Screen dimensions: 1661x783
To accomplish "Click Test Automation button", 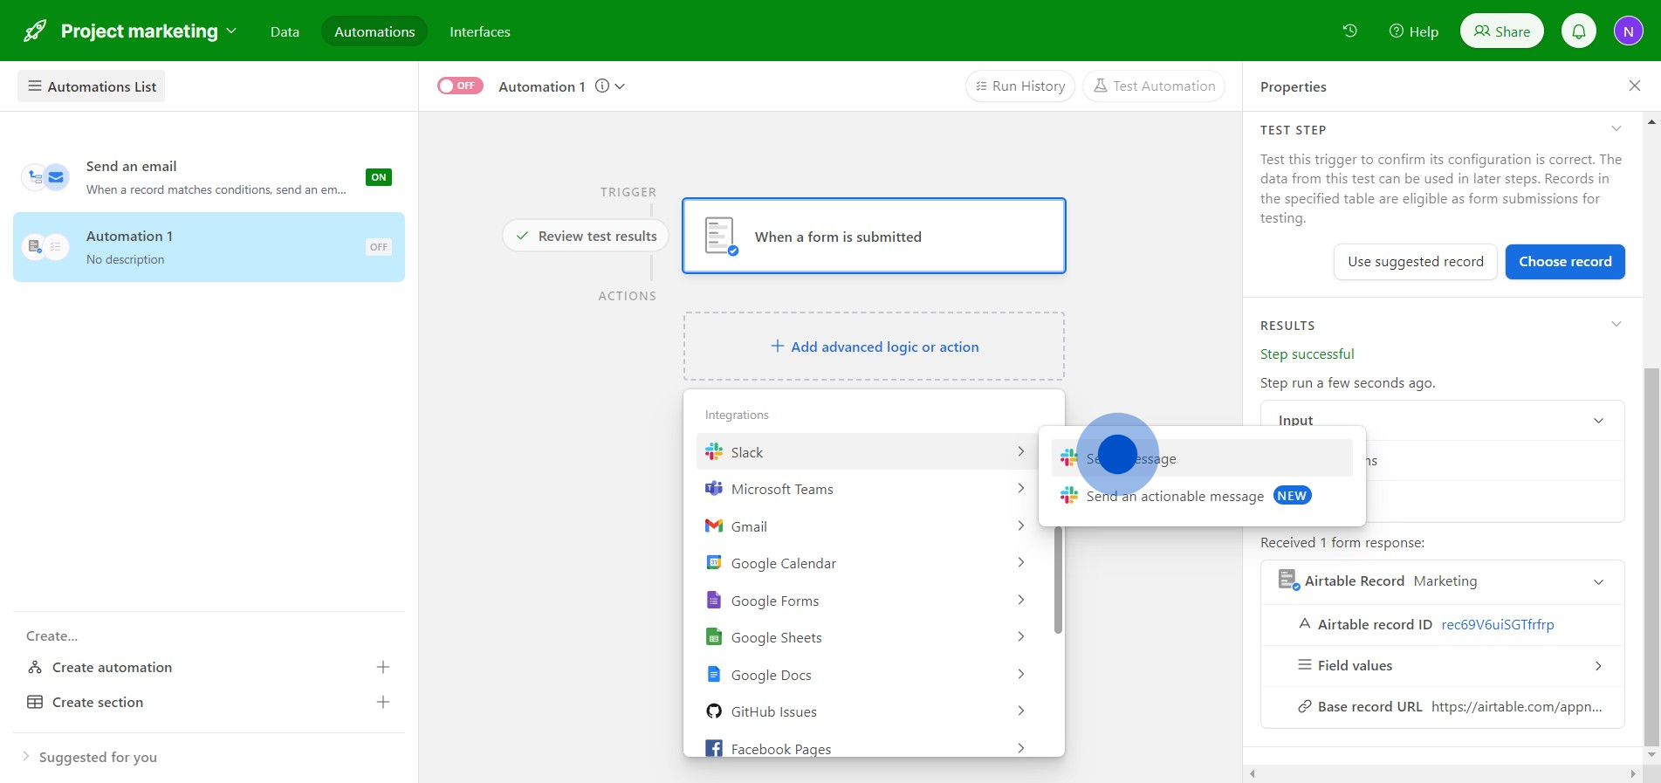I will point(1154,86).
